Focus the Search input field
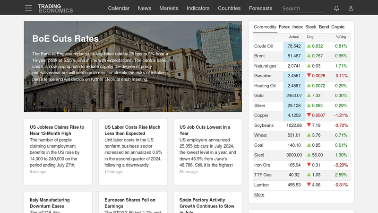This screenshot has width=378, height=213. (x=303, y=9)
